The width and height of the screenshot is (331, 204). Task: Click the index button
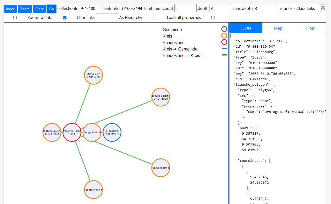pos(10,9)
